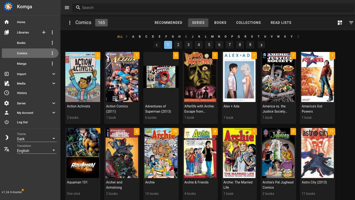Open the Books library options menu
This screenshot has height=200, width=355.
point(52,43)
